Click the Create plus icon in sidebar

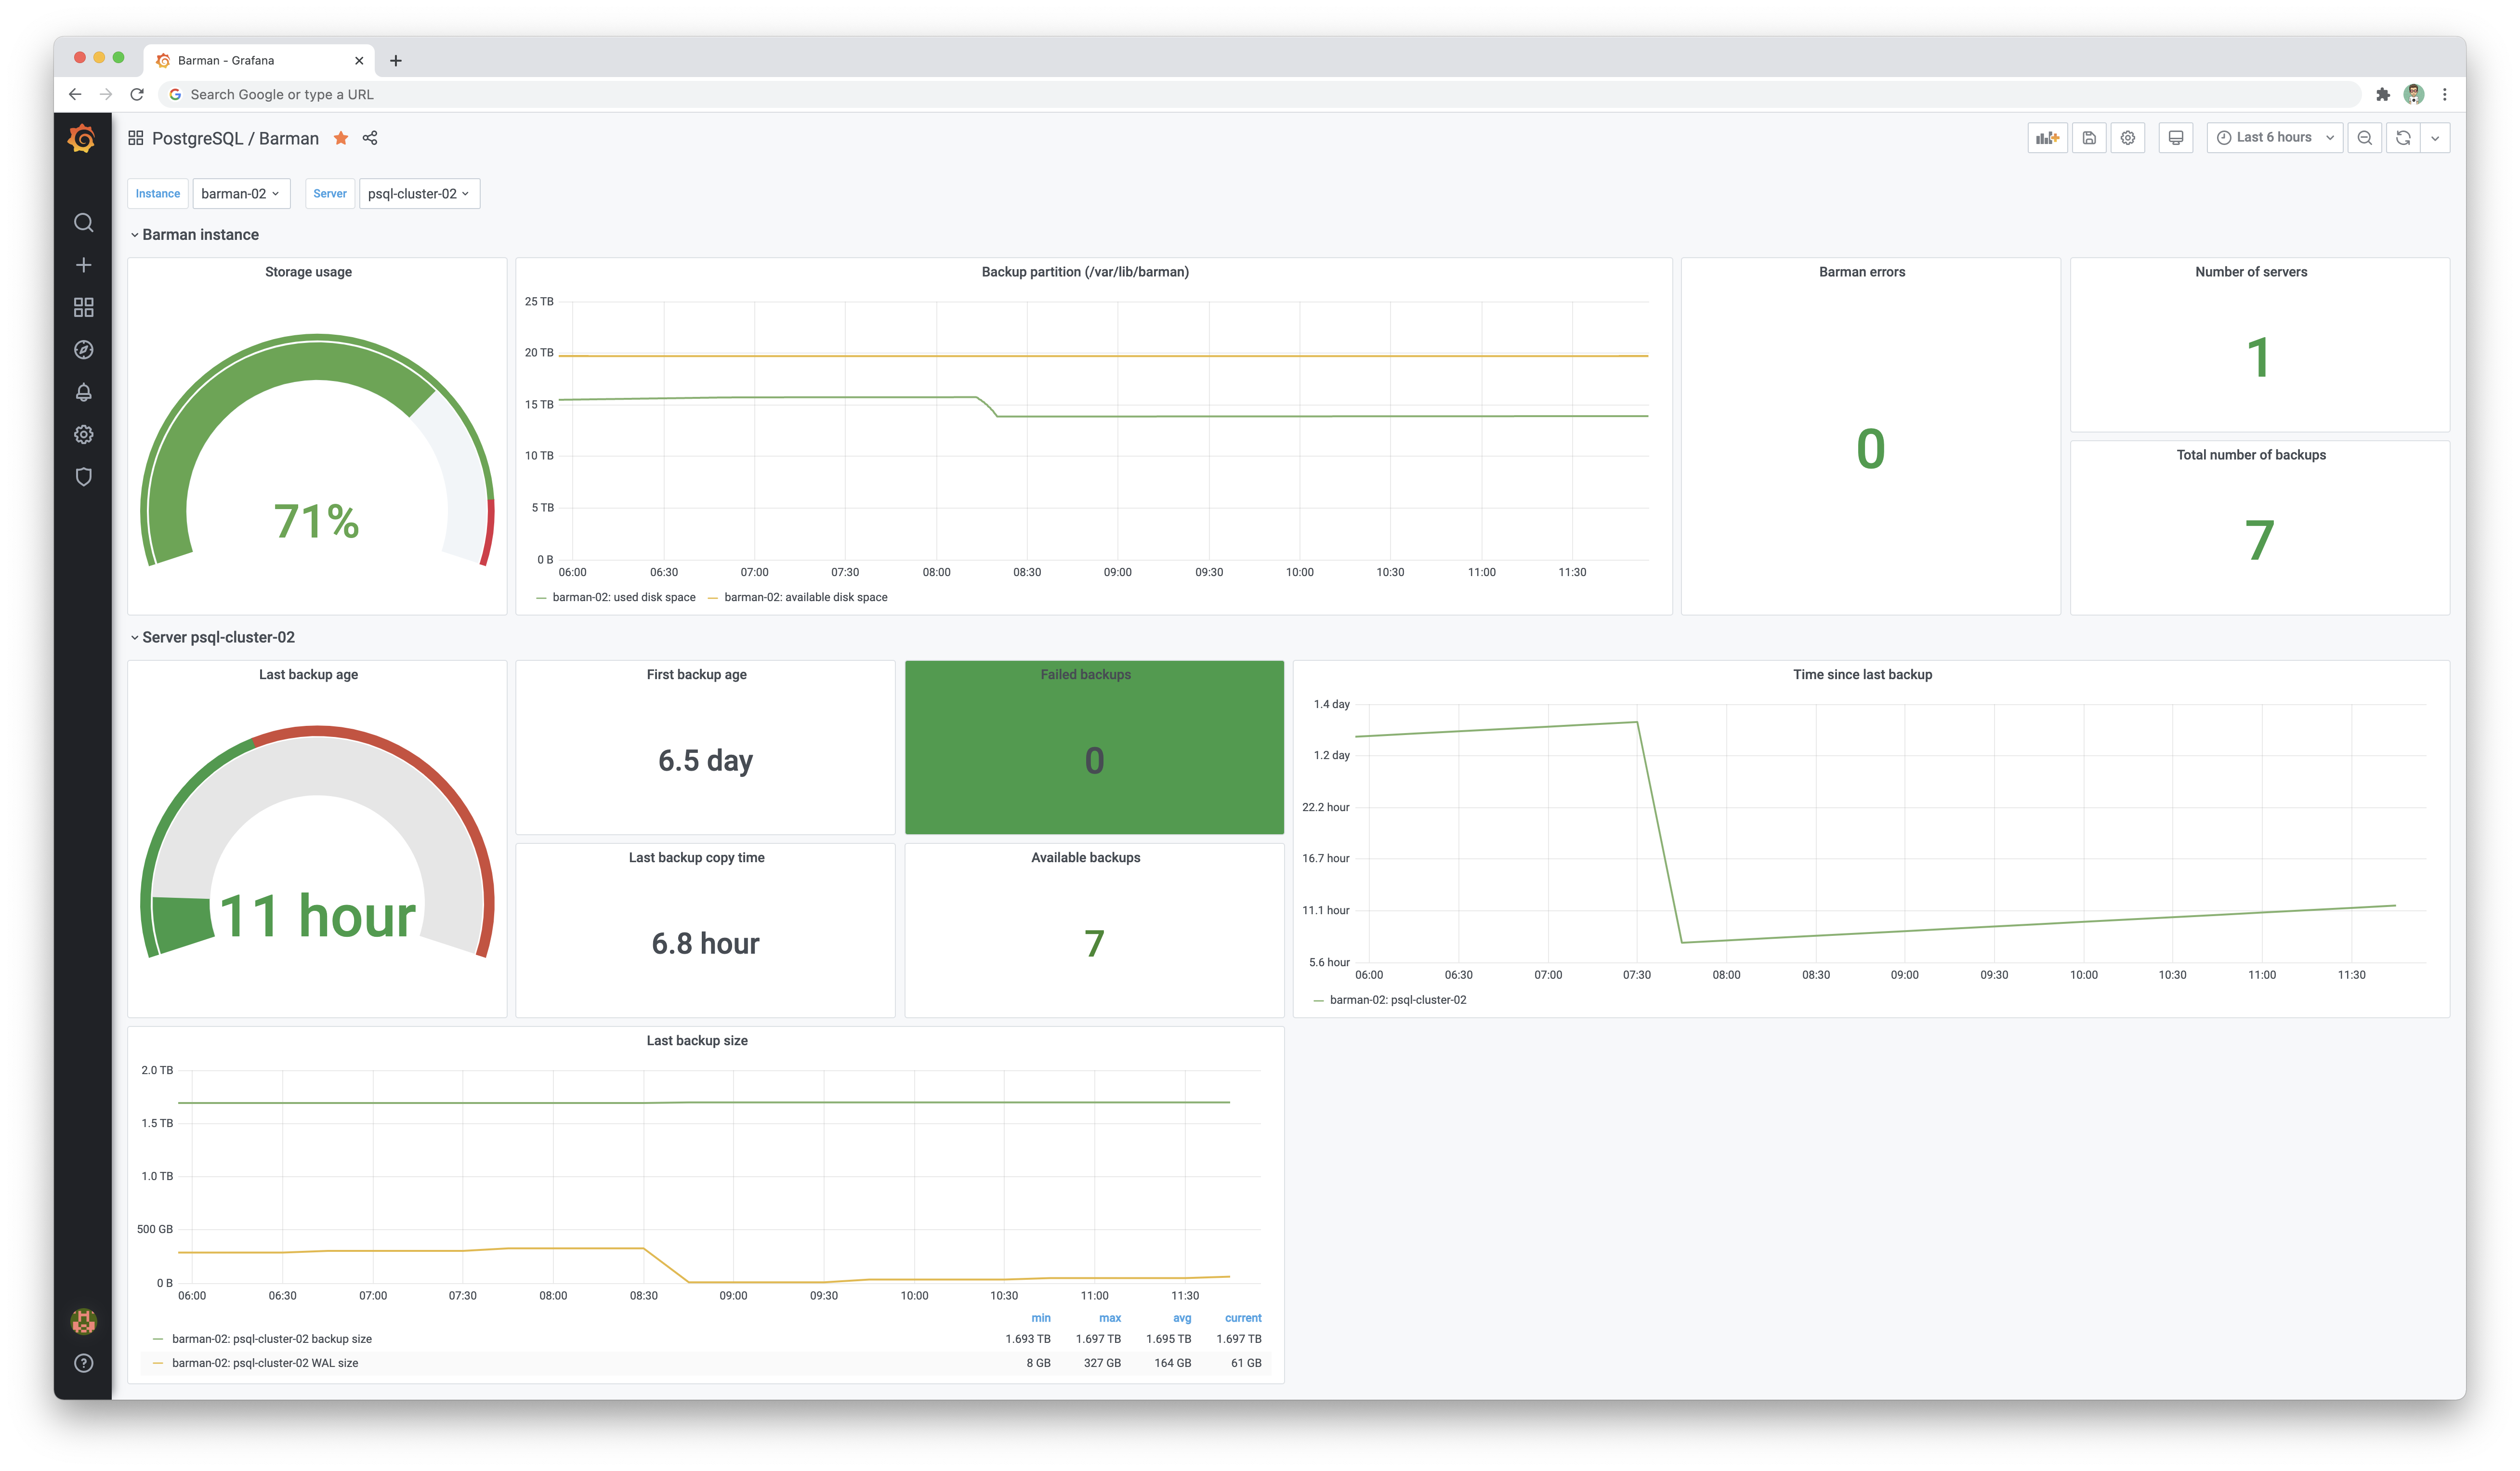(84, 265)
